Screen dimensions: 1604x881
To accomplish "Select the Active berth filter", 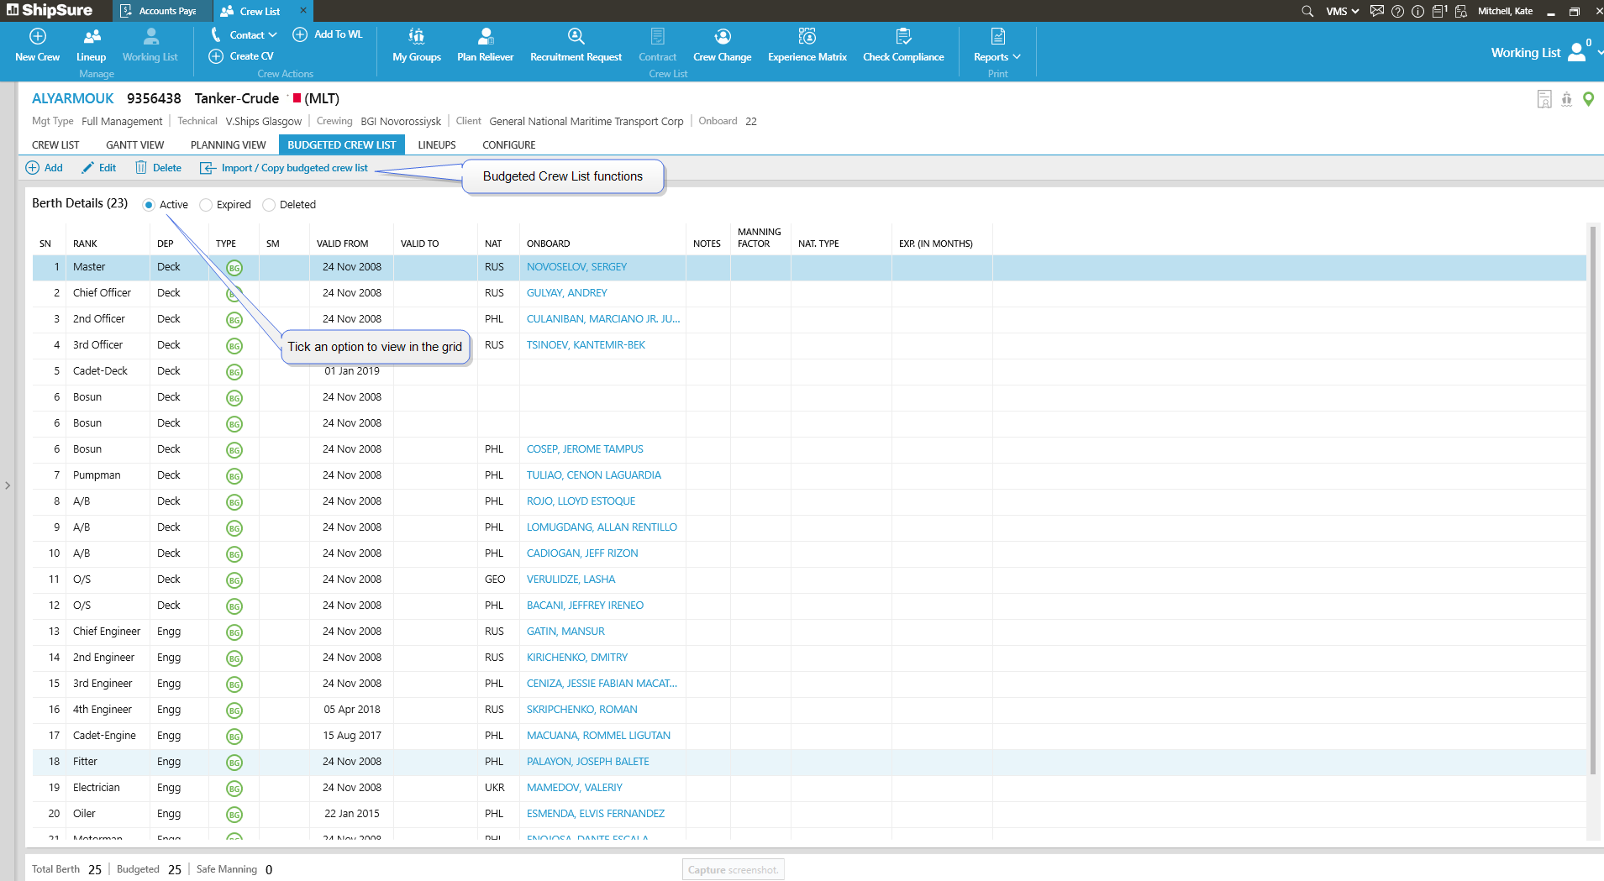I will (149, 205).
